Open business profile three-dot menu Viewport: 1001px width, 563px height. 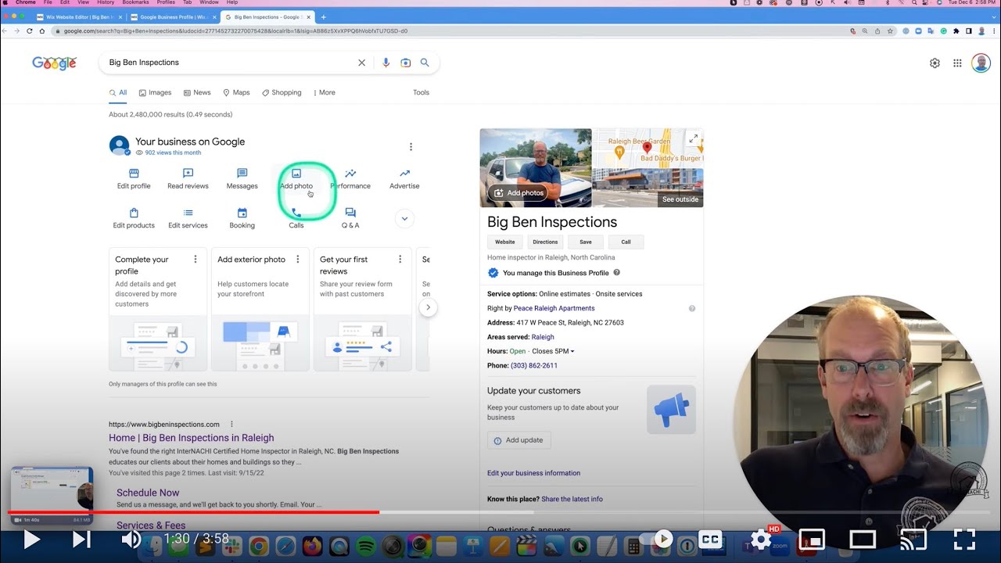[411, 147]
